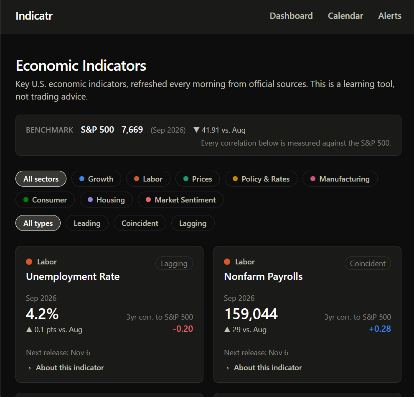Click Next release: Nov 6 on Nonfarm card
414x397 pixels.
[256, 353]
